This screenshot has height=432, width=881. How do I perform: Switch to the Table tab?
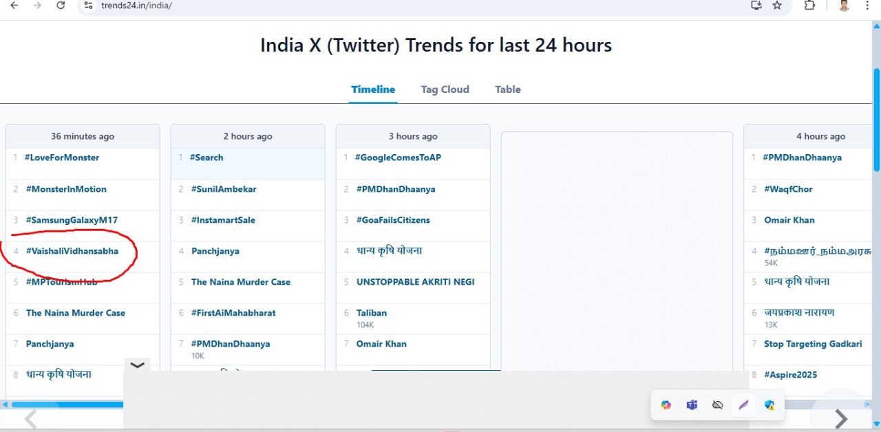(507, 89)
